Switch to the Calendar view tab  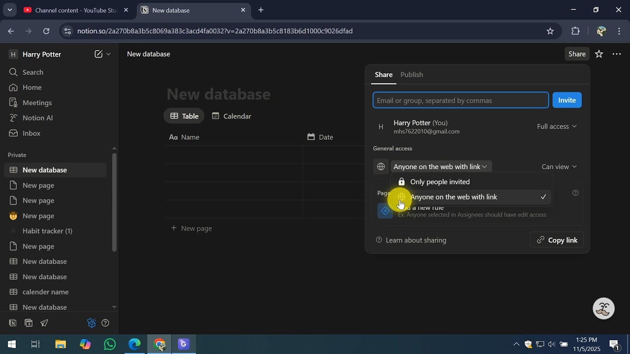(x=231, y=116)
